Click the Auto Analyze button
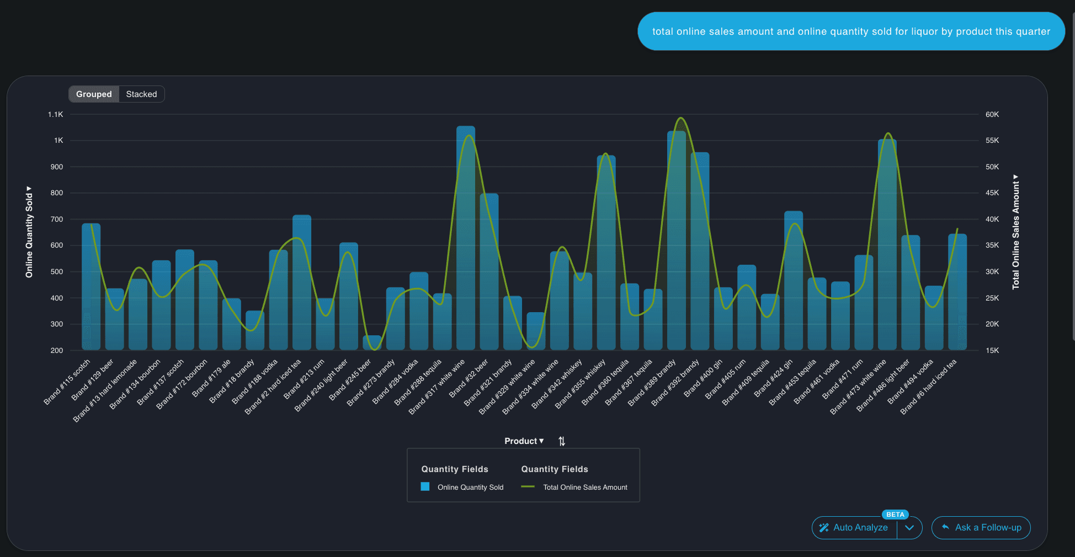Image resolution: width=1075 pixels, height=557 pixels. pyautogui.click(x=854, y=528)
